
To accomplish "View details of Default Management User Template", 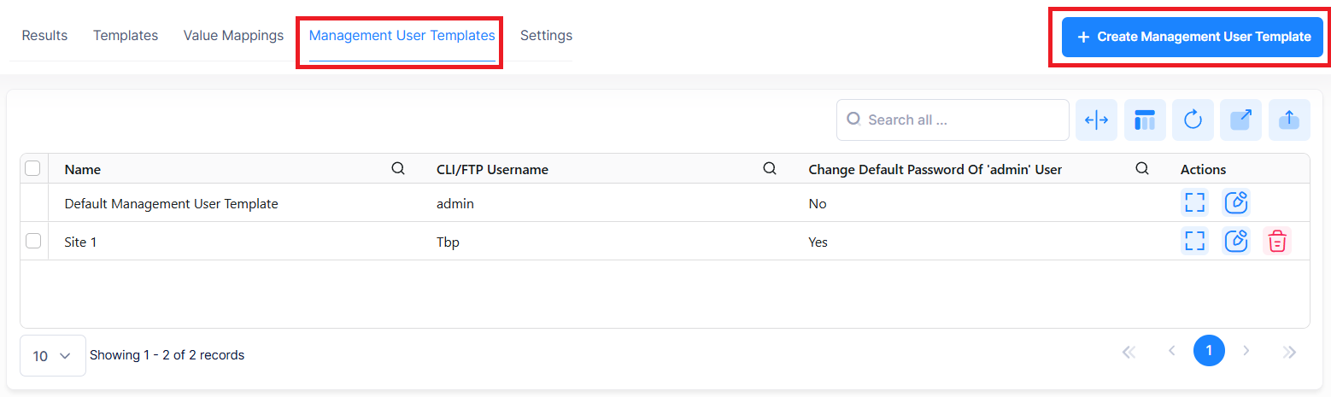I will coord(1194,203).
